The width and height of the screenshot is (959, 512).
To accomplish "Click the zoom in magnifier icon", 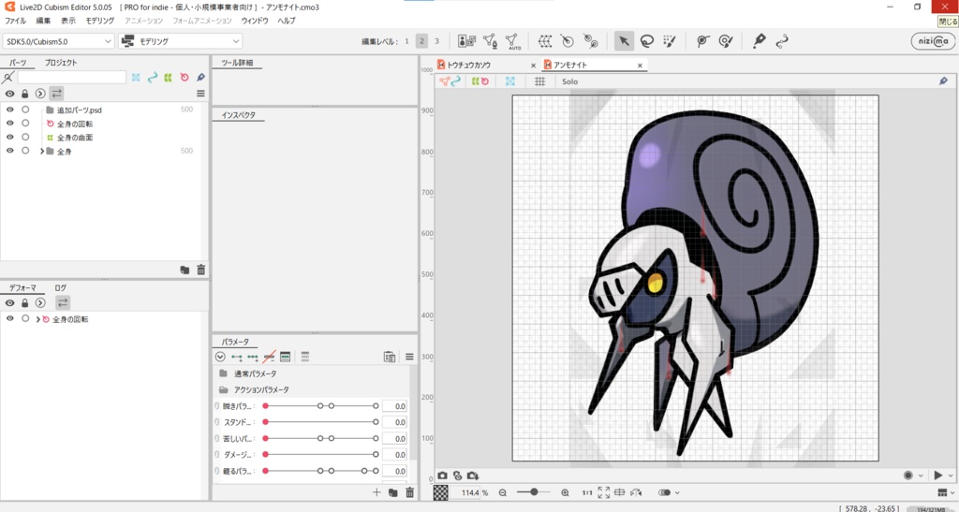I will (x=565, y=492).
